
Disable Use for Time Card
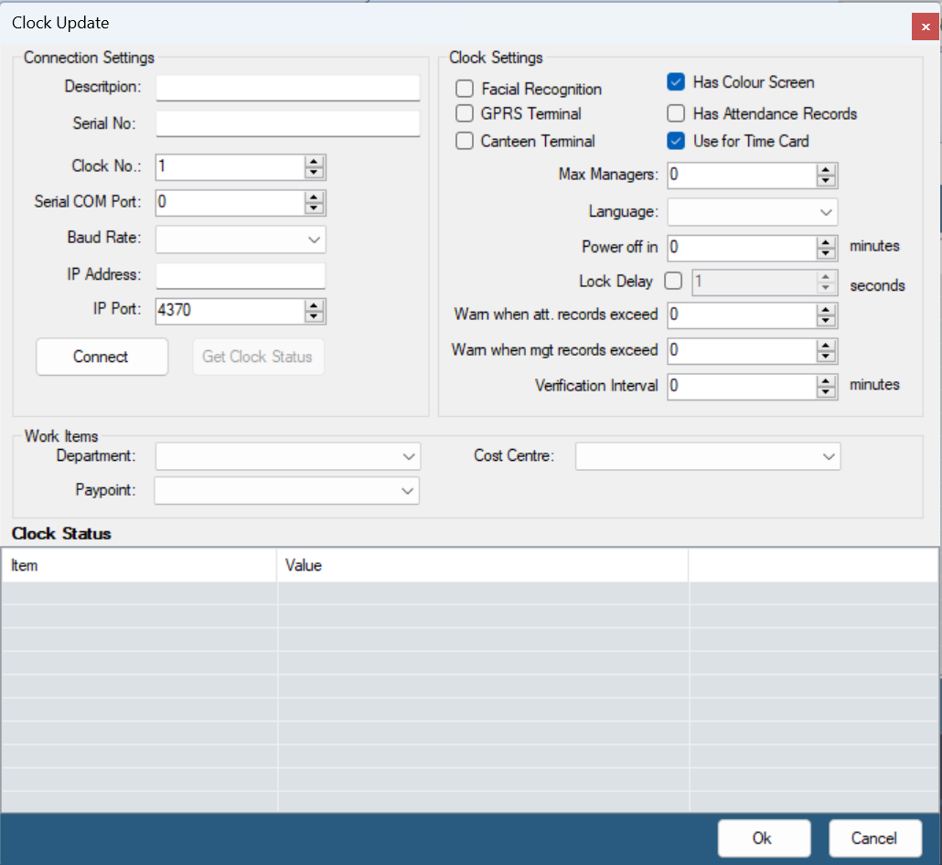(x=676, y=141)
